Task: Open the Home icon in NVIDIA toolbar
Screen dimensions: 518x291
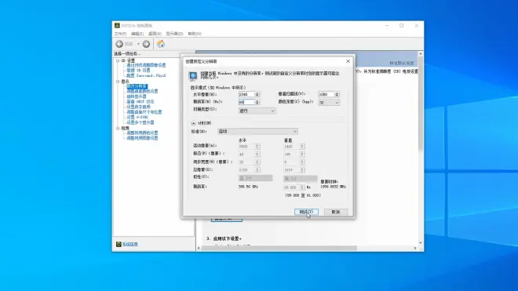Action: coord(161,44)
